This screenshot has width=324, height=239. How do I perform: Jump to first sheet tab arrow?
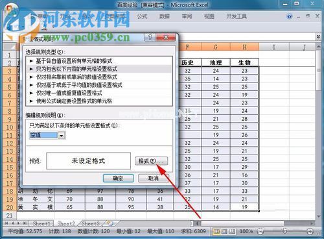6,223
